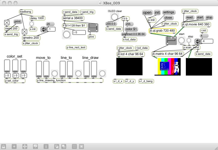
Task: Click the four-arrow icon in the bottom toolbar
Action: coord(25,146)
